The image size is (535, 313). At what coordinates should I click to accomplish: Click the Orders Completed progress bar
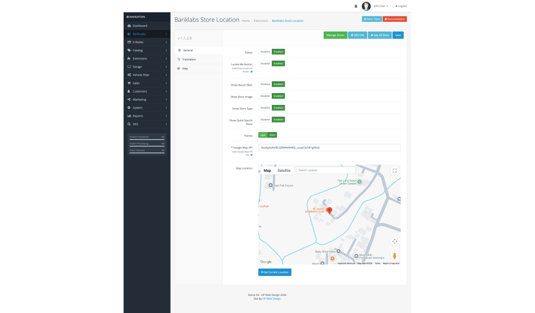click(147, 138)
